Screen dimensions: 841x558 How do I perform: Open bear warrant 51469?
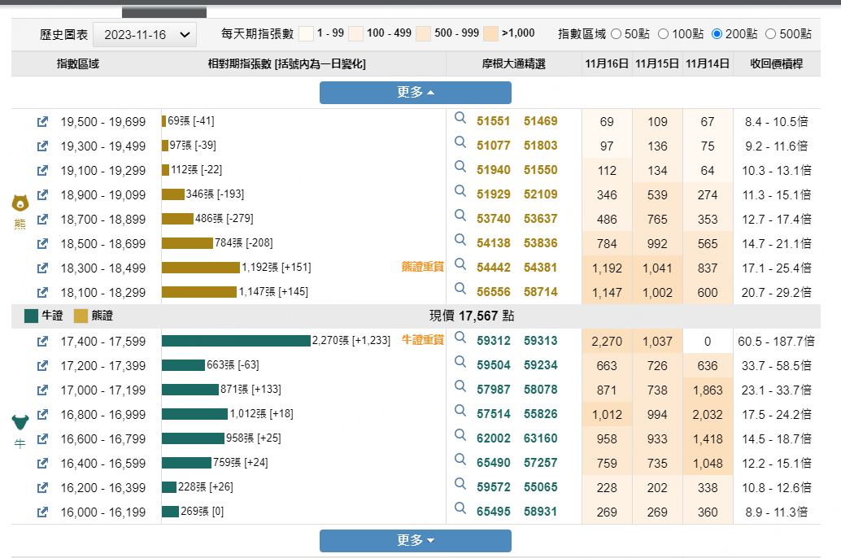click(x=541, y=121)
